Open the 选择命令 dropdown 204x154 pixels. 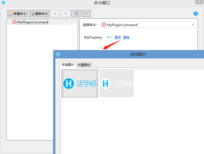[x=147, y=25]
